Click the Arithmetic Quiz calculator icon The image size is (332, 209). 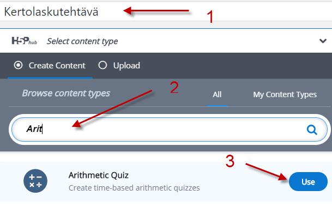(x=35, y=181)
